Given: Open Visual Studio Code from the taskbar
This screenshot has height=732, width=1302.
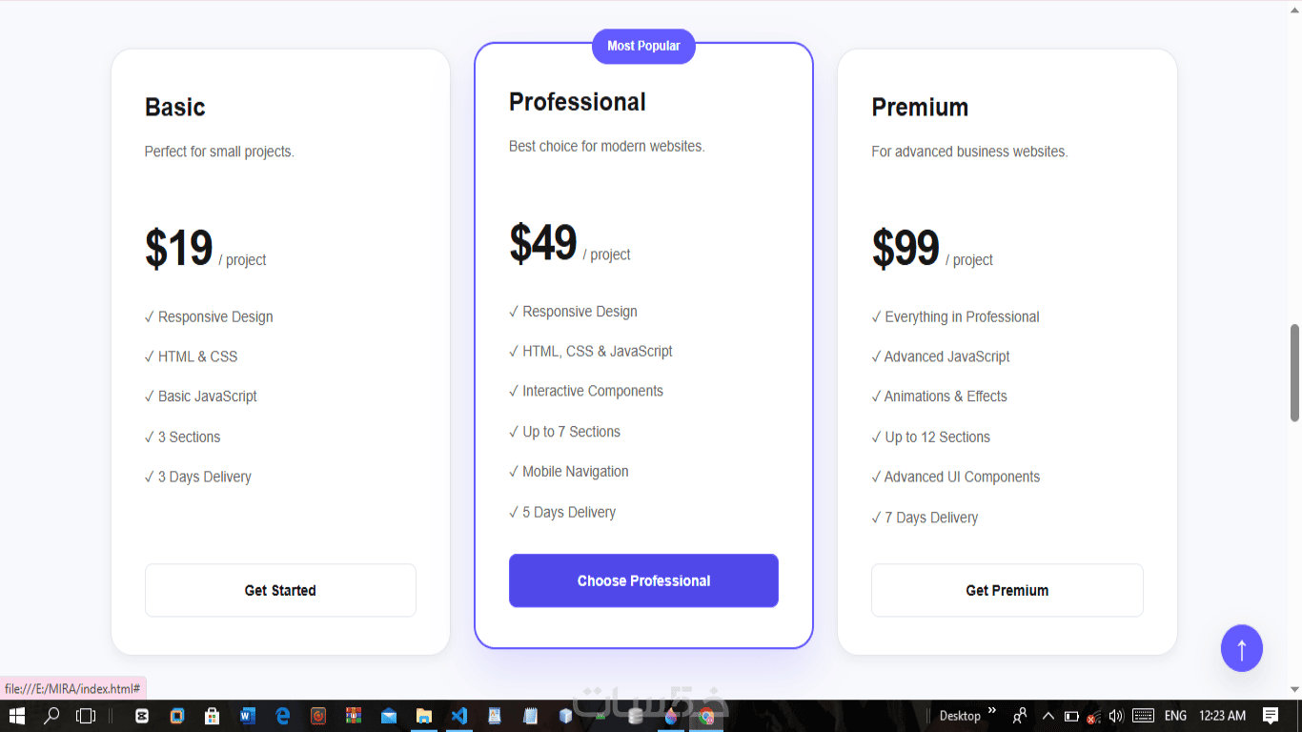Looking at the screenshot, I should tap(458, 716).
